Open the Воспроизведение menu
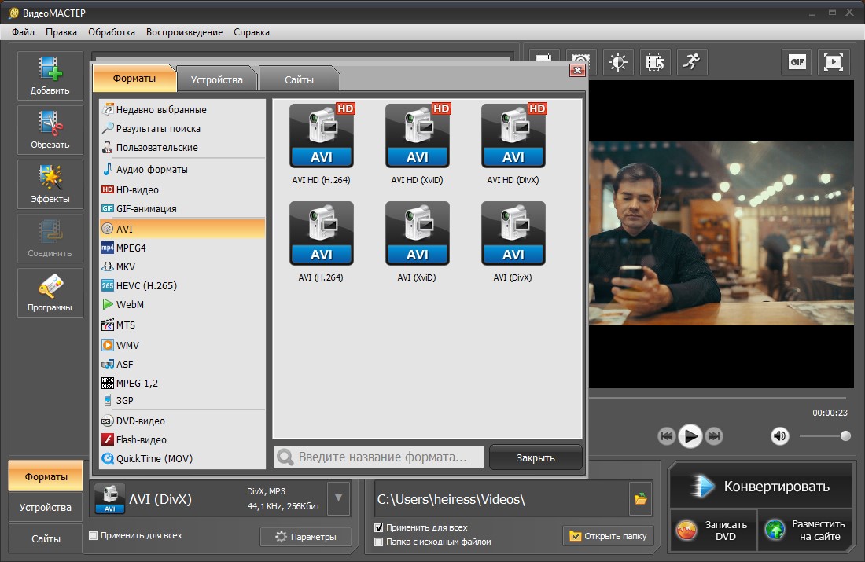The height and width of the screenshot is (562, 865). (x=184, y=32)
